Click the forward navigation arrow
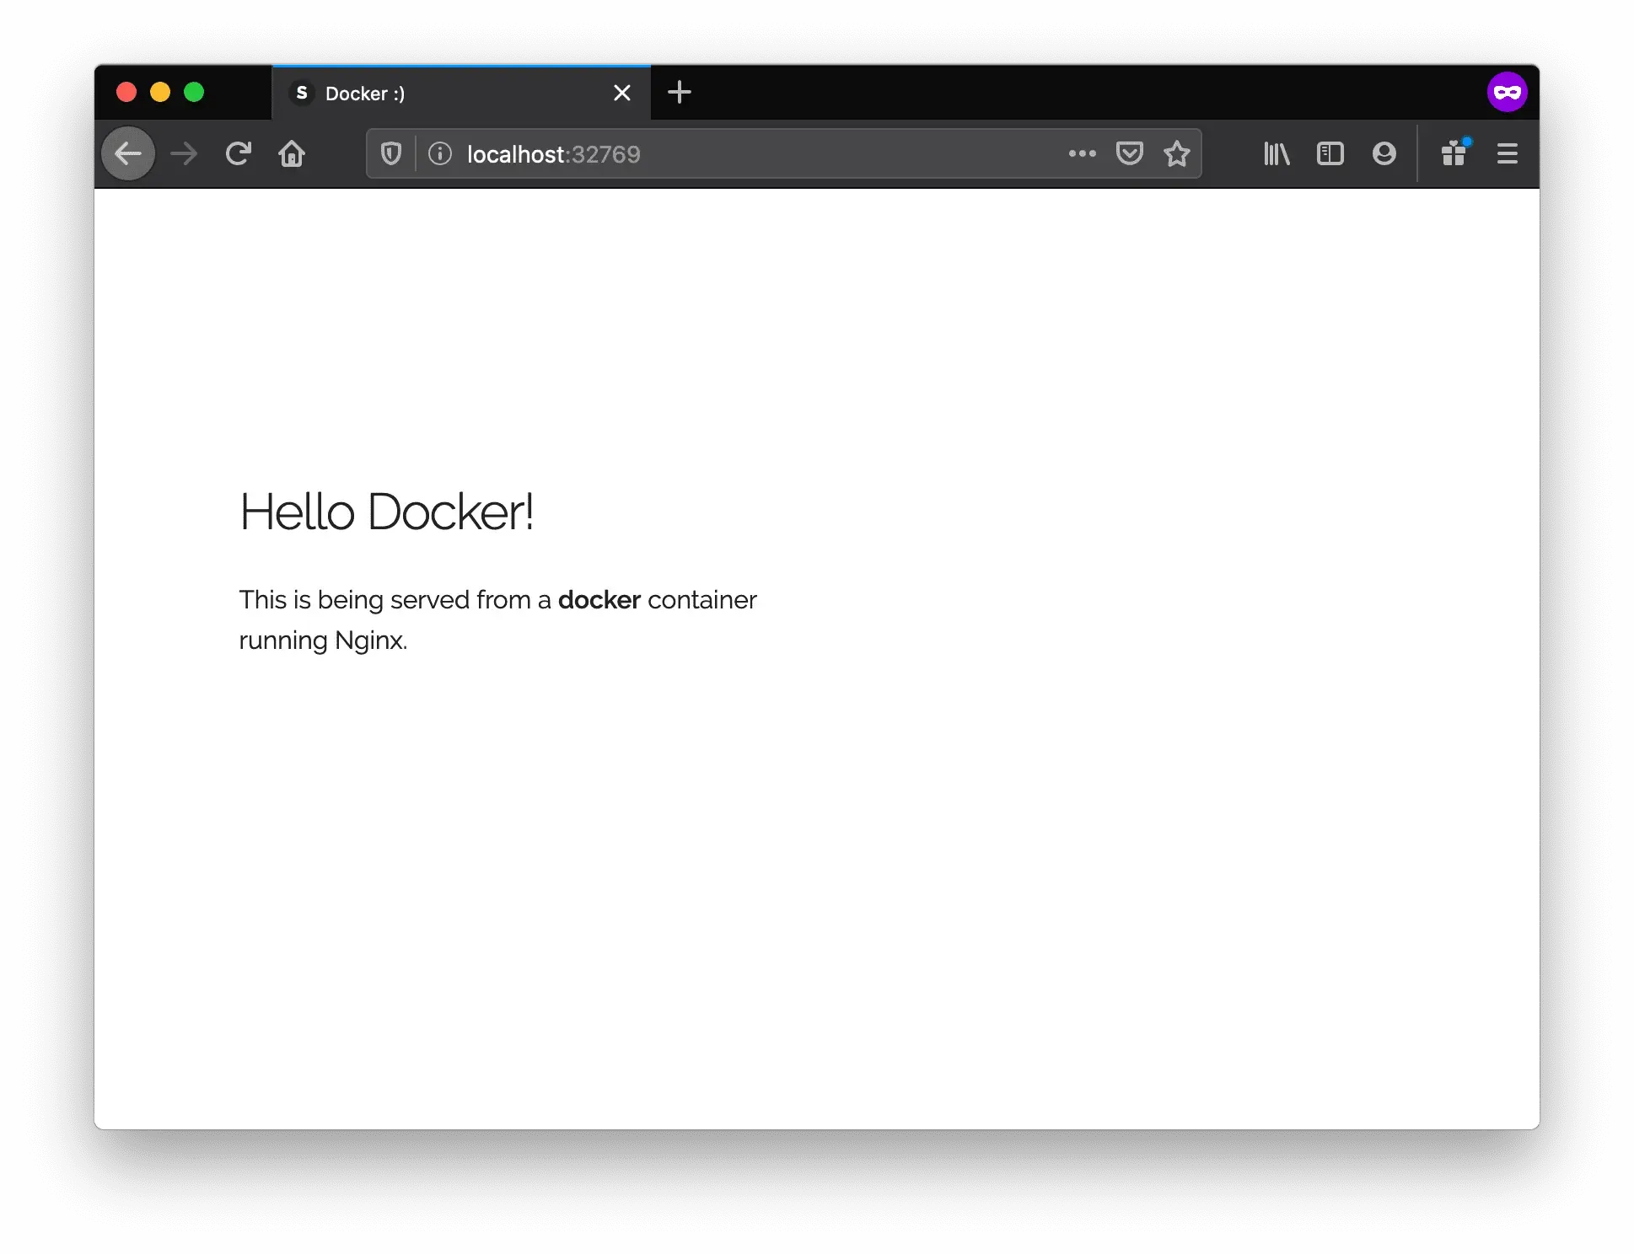The image size is (1634, 1254). click(184, 153)
